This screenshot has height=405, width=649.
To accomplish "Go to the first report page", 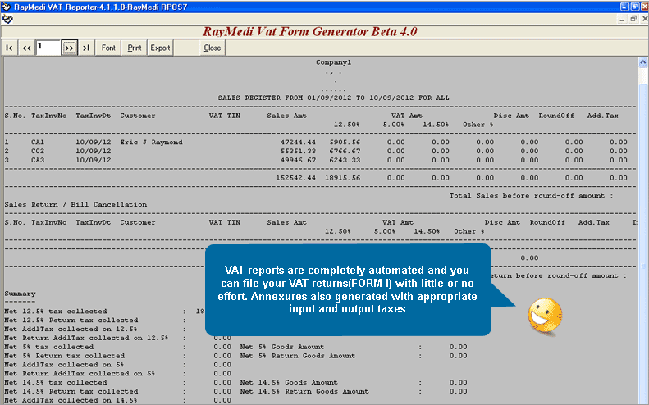I will pos(10,48).
